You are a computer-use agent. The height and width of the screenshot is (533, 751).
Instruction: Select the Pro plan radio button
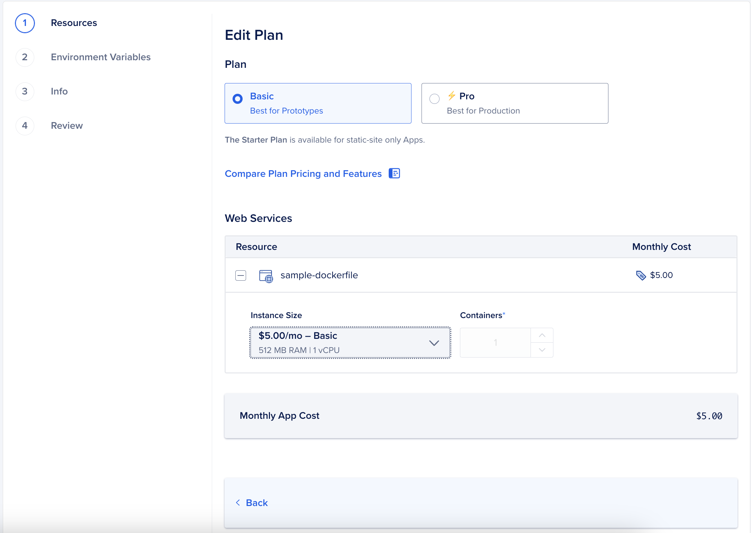pyautogui.click(x=434, y=99)
